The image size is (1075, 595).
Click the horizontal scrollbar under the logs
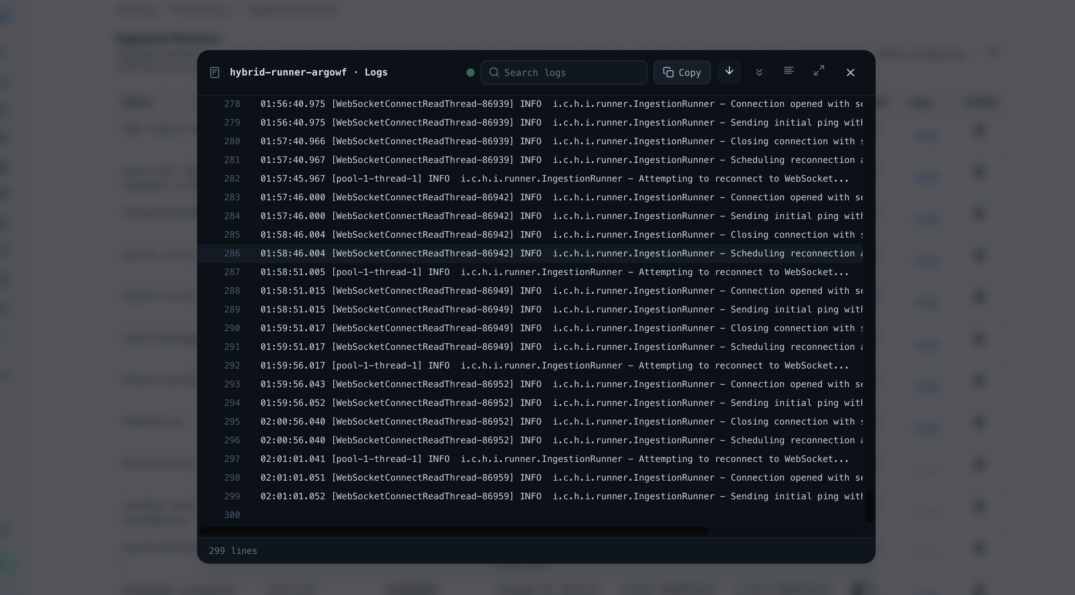point(454,531)
